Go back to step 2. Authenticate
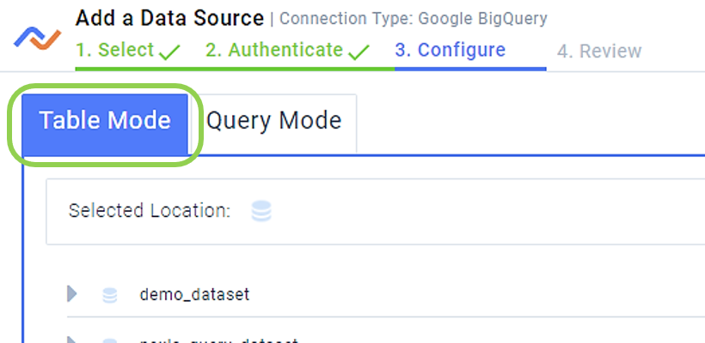Image resolution: width=705 pixels, height=343 pixels. (274, 51)
